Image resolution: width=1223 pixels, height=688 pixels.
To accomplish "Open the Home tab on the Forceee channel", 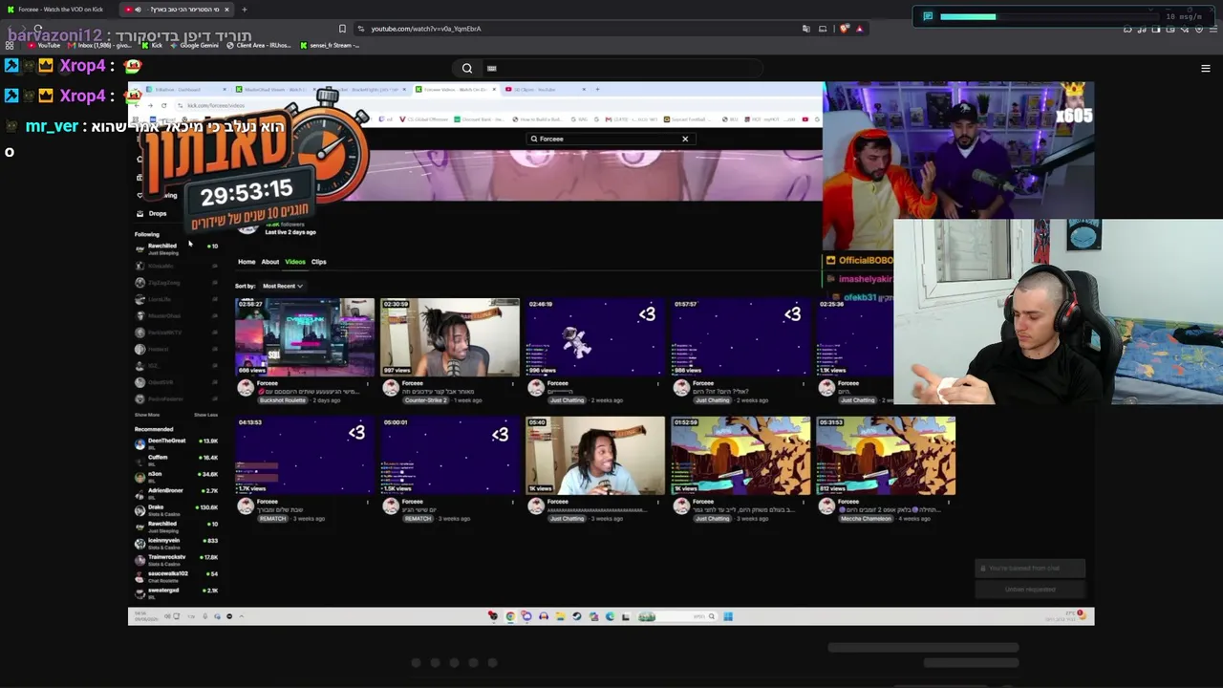I will [247, 262].
